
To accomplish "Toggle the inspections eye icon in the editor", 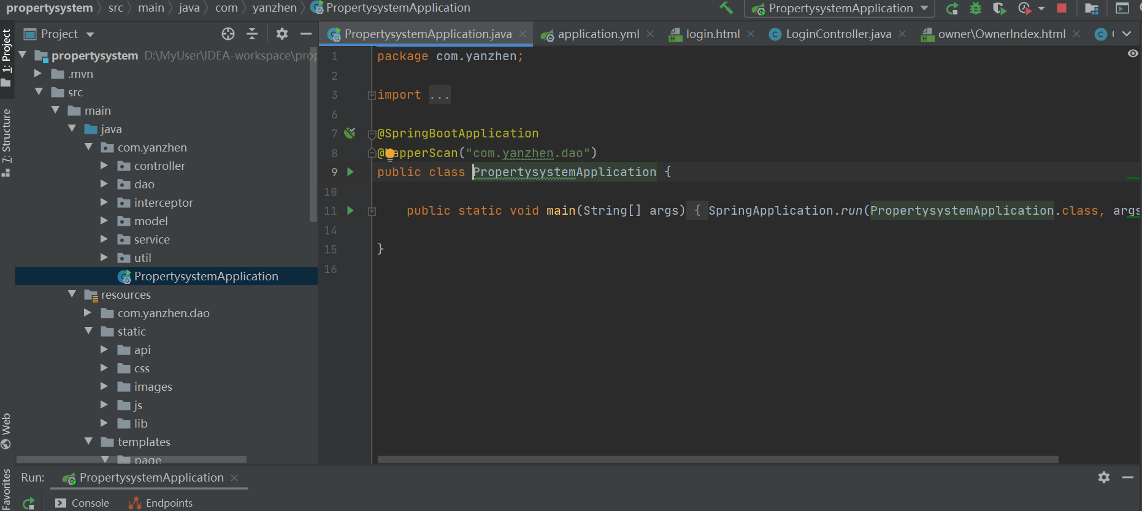I will (x=1133, y=53).
